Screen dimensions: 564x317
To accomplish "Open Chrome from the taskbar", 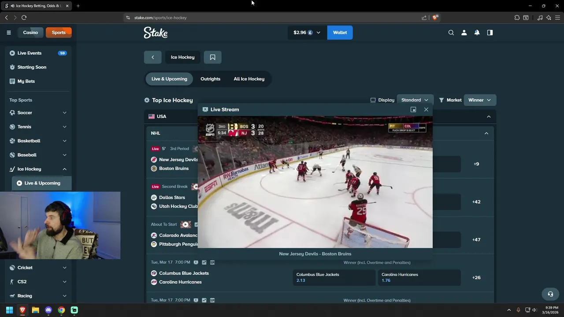I will pyautogui.click(x=61, y=310).
